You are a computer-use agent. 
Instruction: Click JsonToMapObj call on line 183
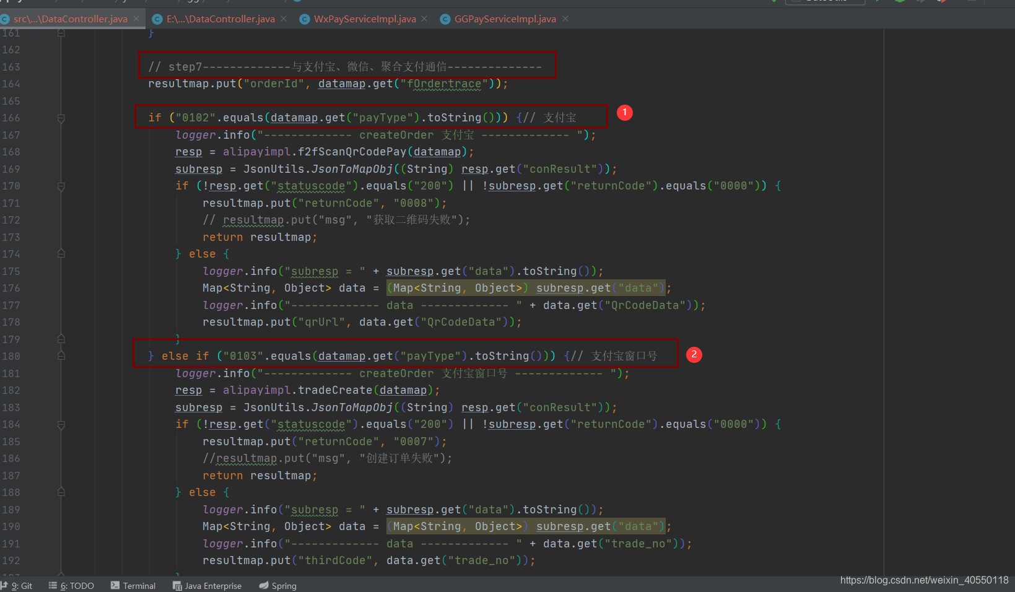coord(352,407)
